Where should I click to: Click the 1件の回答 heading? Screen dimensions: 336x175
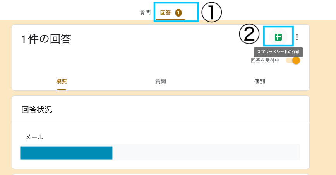pyautogui.click(x=46, y=39)
